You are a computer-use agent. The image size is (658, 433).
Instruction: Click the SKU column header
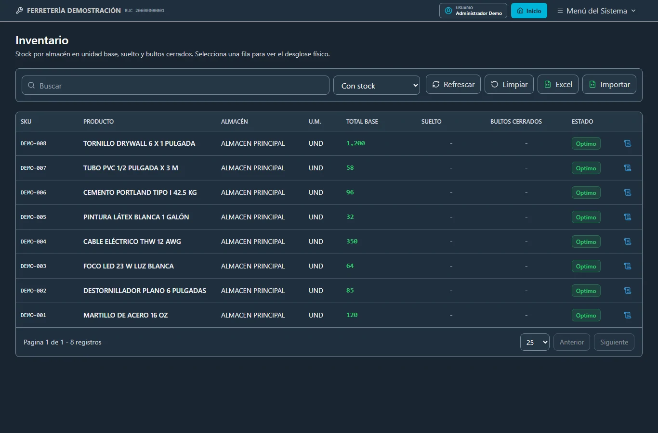26,122
